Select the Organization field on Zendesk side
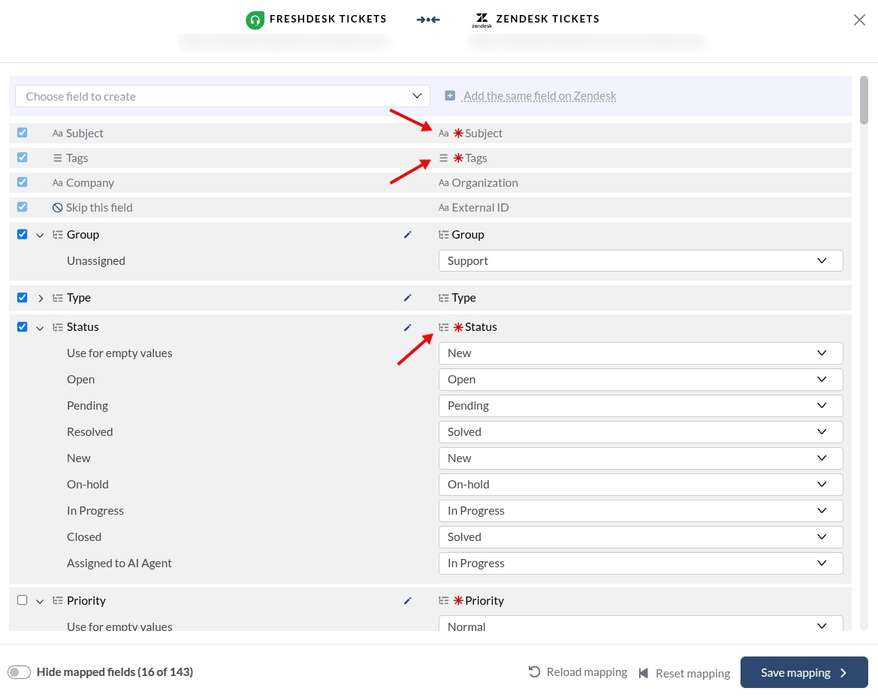 [x=485, y=183]
